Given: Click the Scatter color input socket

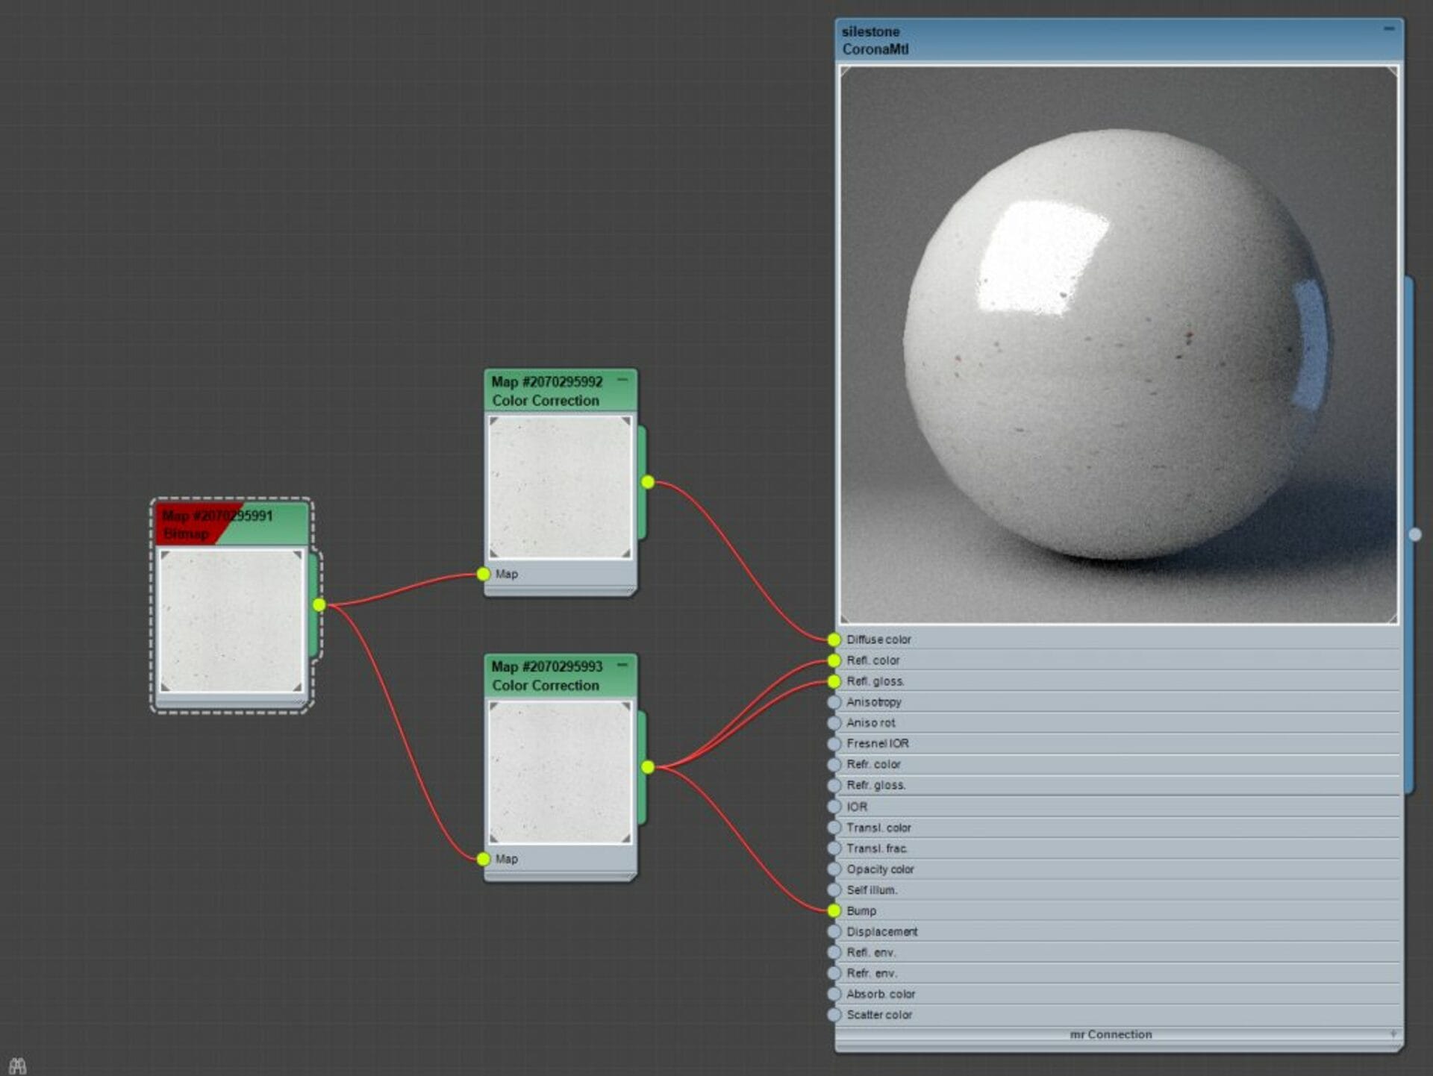Looking at the screenshot, I should pyautogui.click(x=834, y=1015).
